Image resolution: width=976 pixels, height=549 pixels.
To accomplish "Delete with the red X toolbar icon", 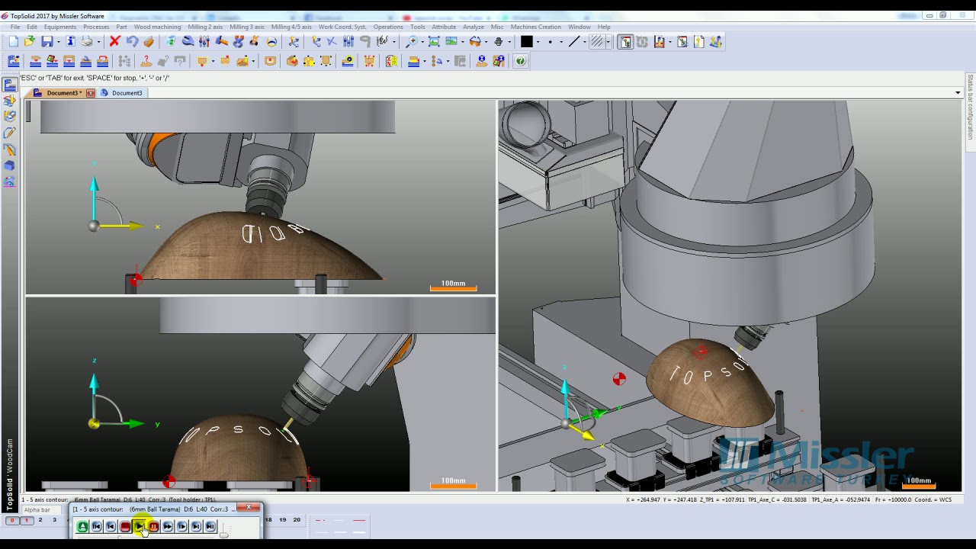I will tap(114, 42).
